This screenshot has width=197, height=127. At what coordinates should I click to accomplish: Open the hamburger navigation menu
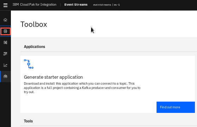coord(5,5)
